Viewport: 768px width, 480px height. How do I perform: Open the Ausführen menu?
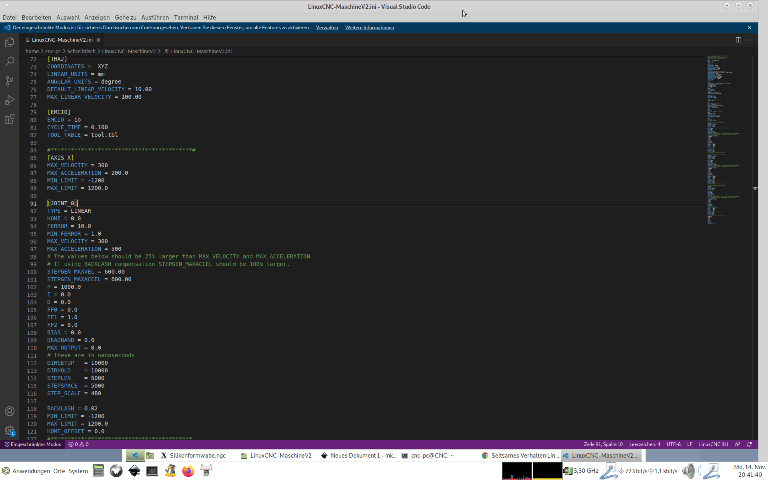[x=155, y=17]
